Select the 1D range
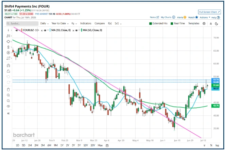225x150 pixels. click(17, 145)
